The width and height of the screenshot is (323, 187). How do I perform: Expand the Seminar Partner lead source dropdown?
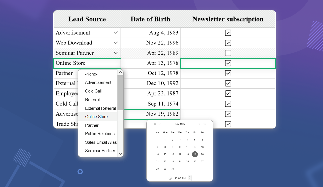click(116, 53)
